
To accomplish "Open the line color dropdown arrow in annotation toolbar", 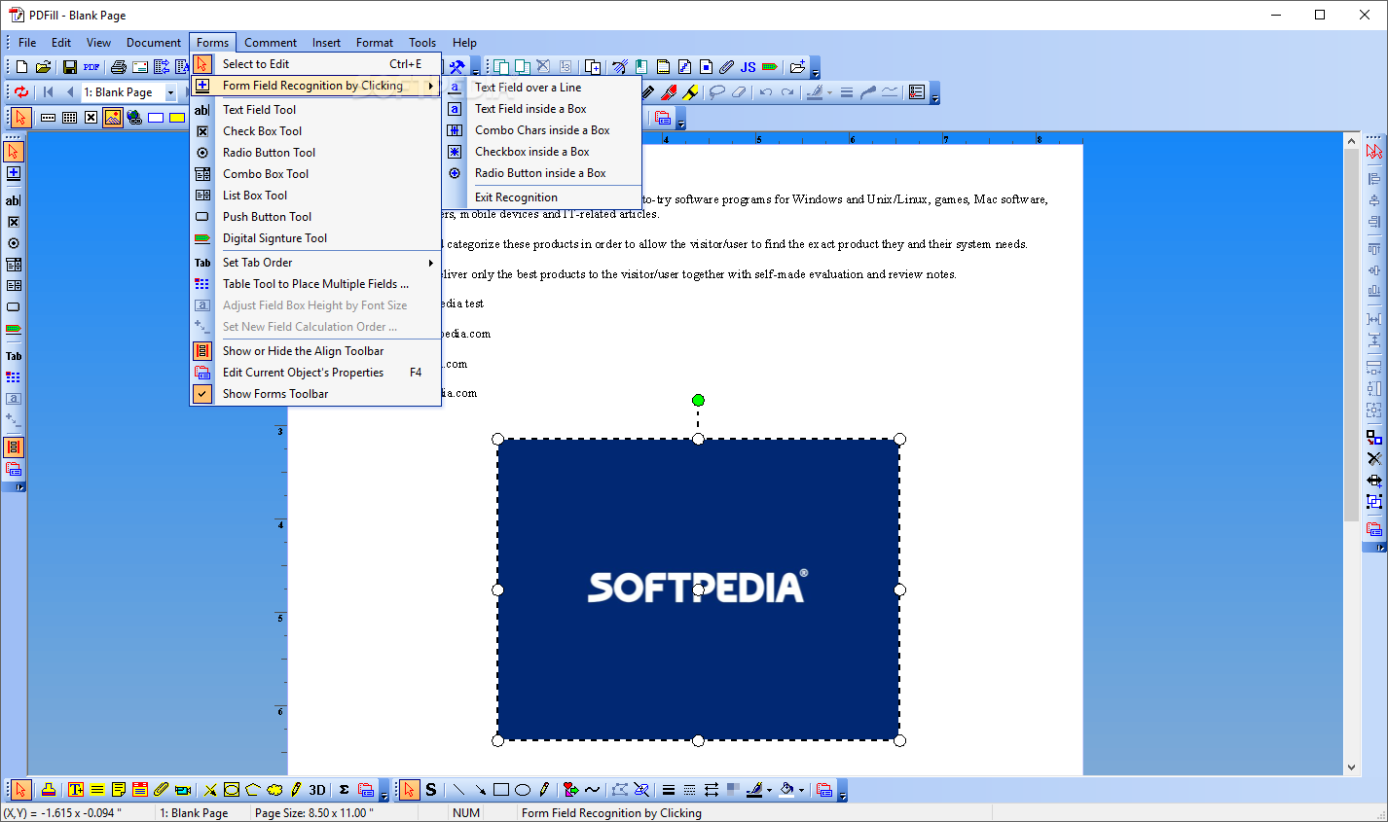I will tap(829, 92).
